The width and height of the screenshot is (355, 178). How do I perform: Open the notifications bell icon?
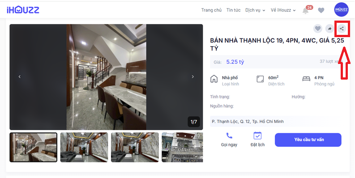click(306, 10)
